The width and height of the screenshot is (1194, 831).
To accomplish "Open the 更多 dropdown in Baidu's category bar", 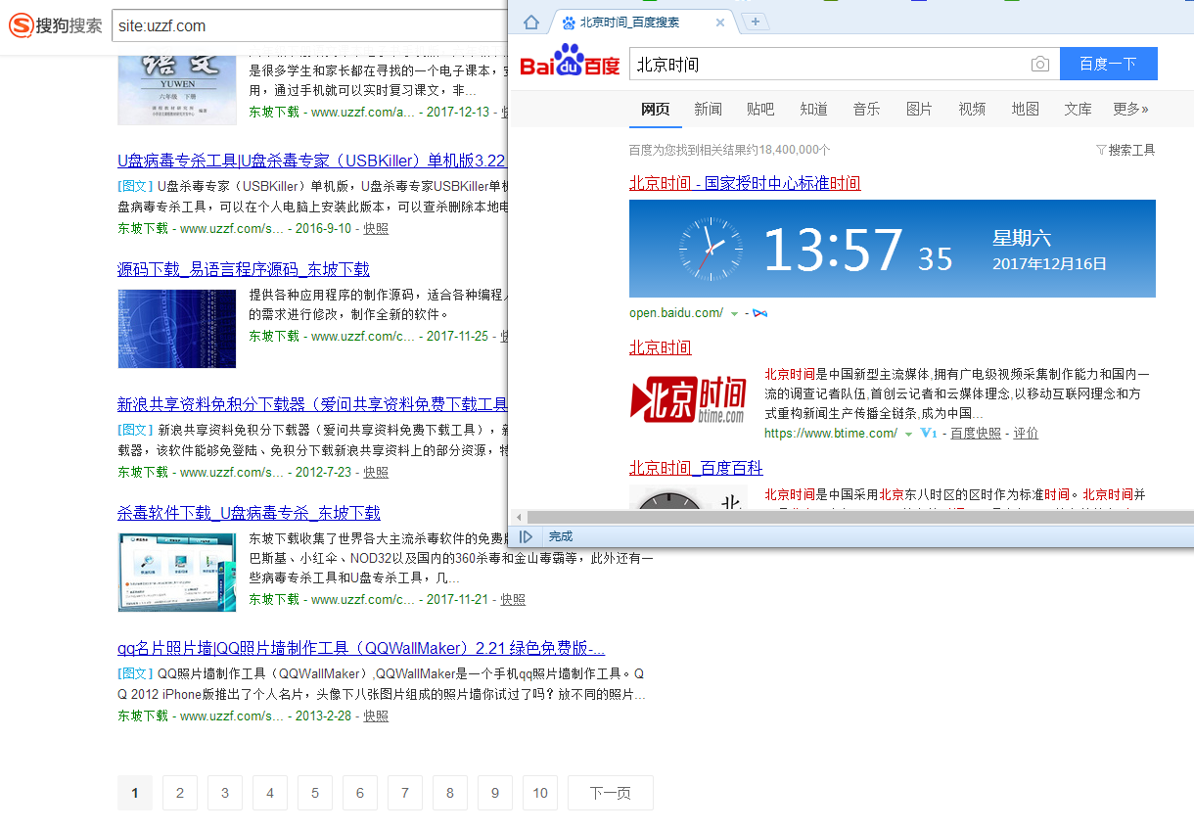I will [1130, 109].
